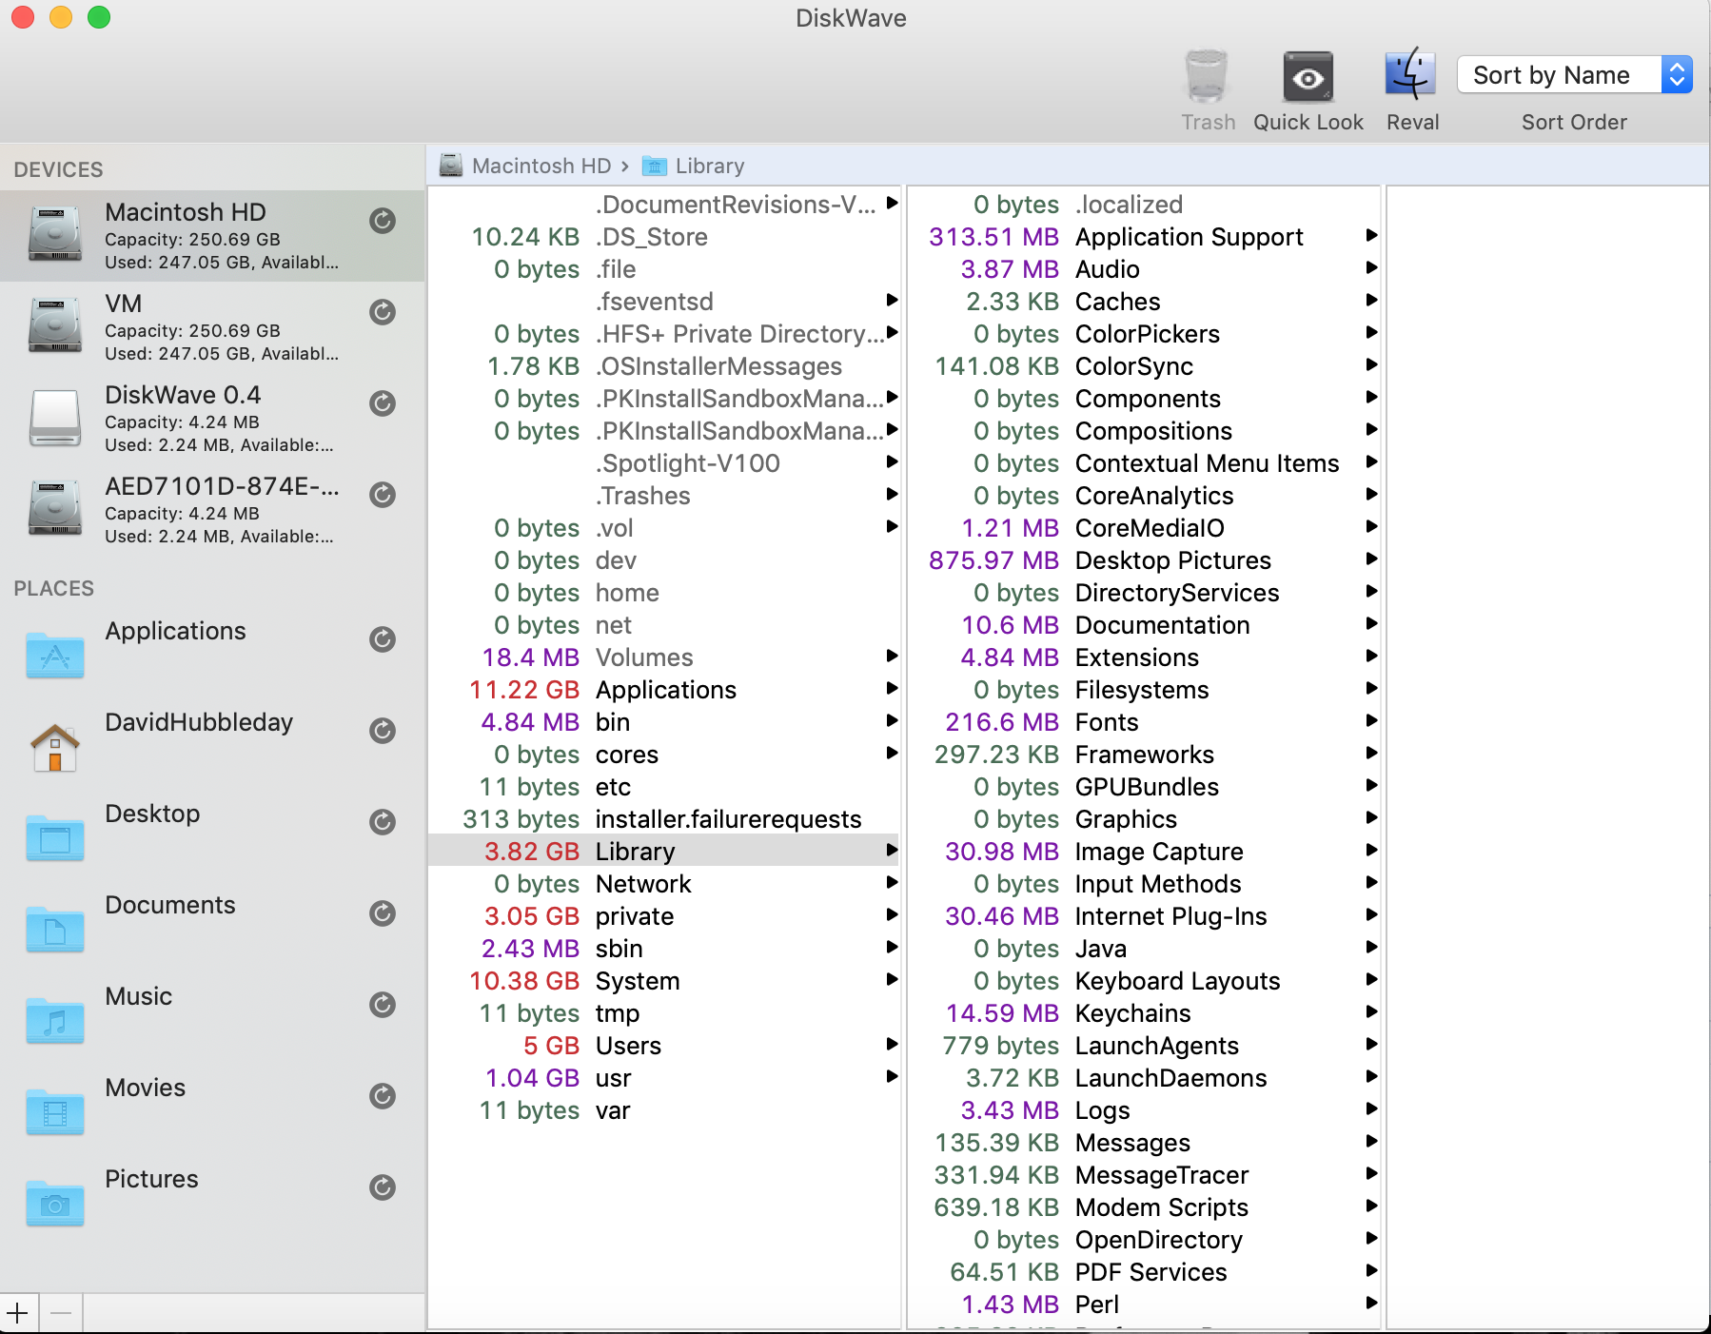Select the Volumes folder row
Viewport: 1711px width, 1334px height.
pyautogui.click(x=664, y=657)
